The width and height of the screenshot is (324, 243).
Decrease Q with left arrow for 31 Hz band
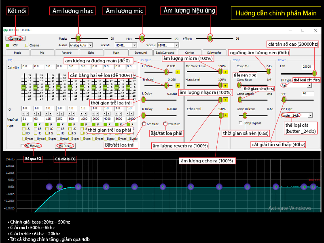[23, 114]
